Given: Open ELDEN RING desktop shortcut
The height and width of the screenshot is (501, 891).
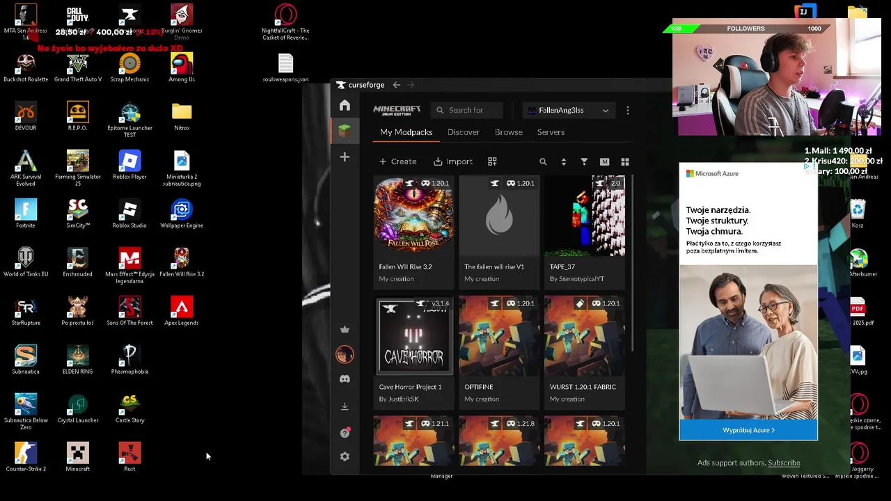Looking at the screenshot, I should click(78, 360).
